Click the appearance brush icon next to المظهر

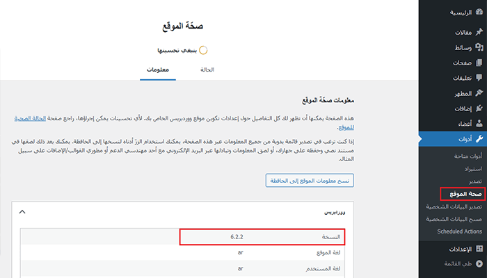tap(479, 93)
